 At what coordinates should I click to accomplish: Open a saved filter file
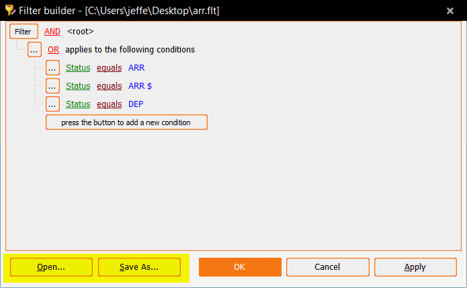(51, 267)
